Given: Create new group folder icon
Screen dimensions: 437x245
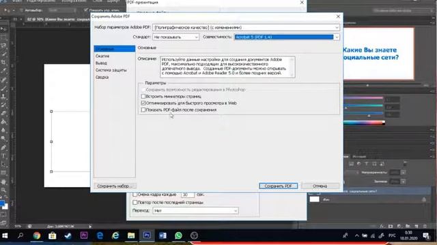Looking at the screenshot, I should click(x=408, y=227).
